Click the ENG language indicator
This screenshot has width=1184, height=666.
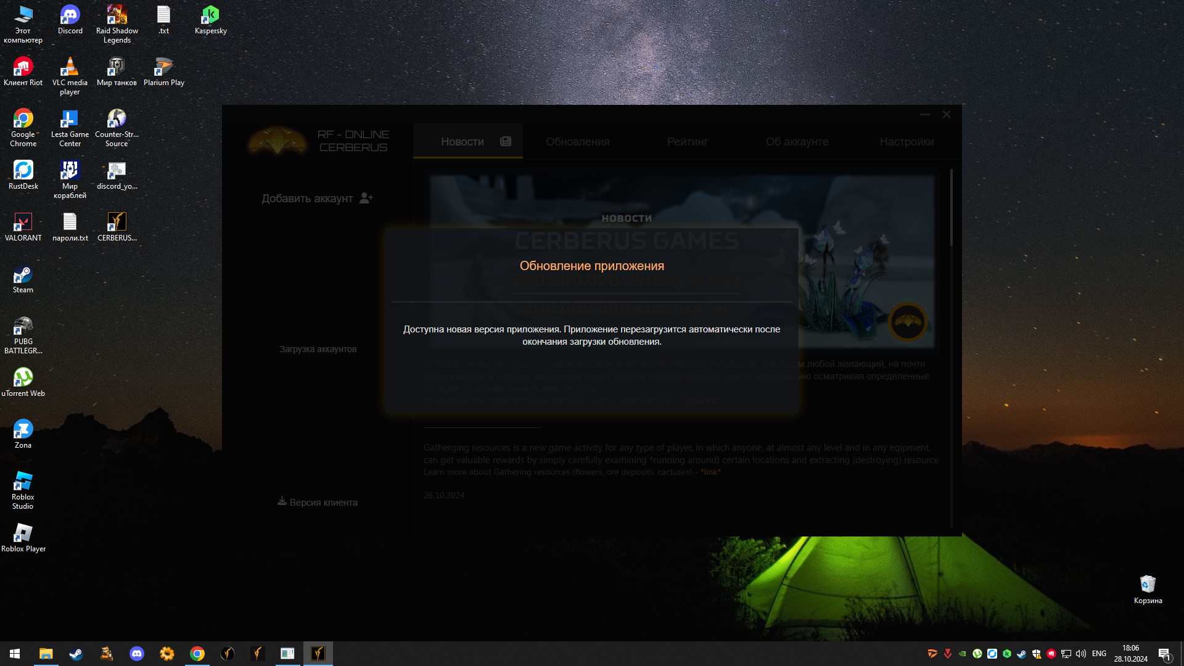pyautogui.click(x=1099, y=654)
